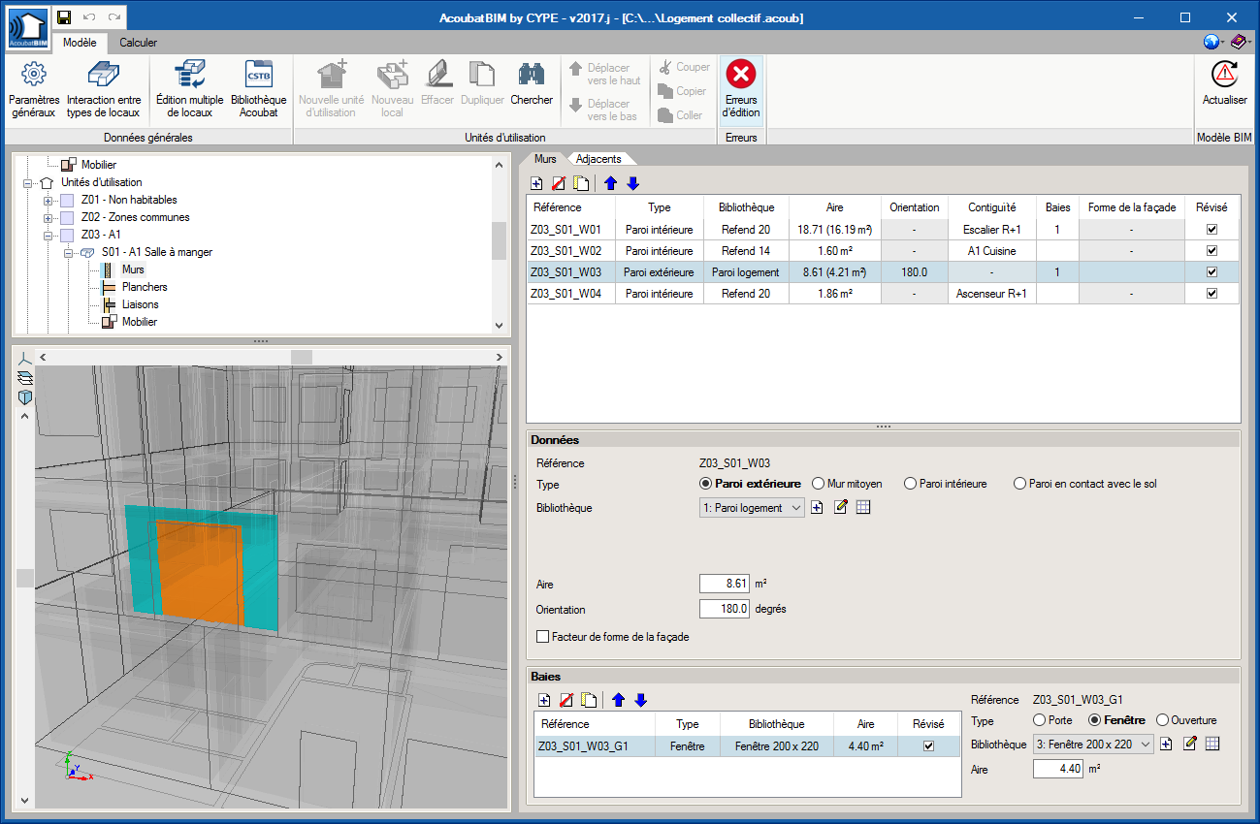
Task: Toggle Révisé checkbox for Z03_S01_W04
Action: tap(1212, 294)
